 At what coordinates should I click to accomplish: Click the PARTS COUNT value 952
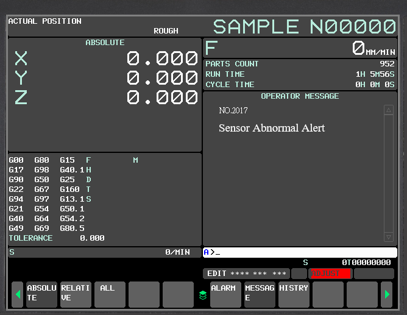(x=387, y=64)
